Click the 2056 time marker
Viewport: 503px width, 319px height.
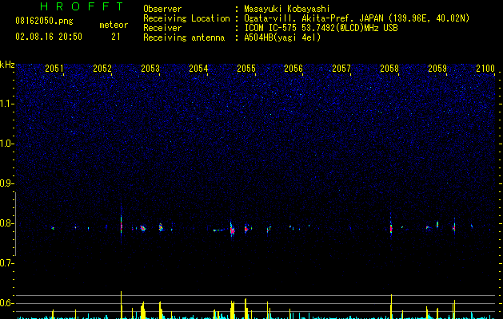[x=293, y=69]
